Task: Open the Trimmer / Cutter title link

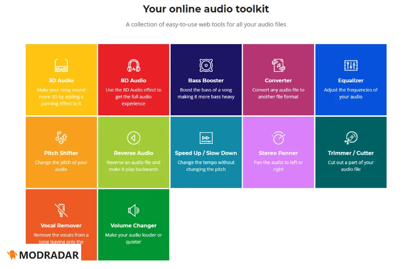Action: click(351, 153)
